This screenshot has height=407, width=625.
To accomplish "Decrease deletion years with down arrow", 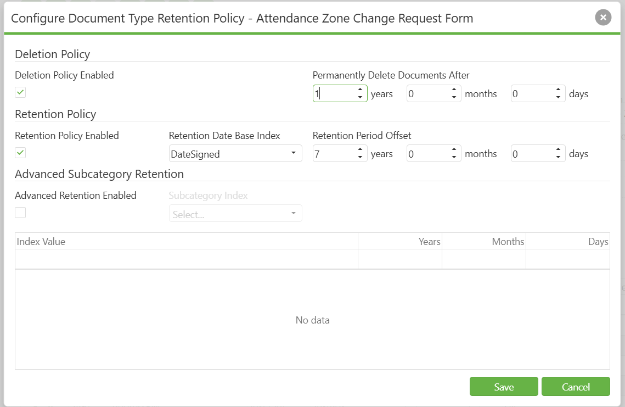I will point(360,97).
